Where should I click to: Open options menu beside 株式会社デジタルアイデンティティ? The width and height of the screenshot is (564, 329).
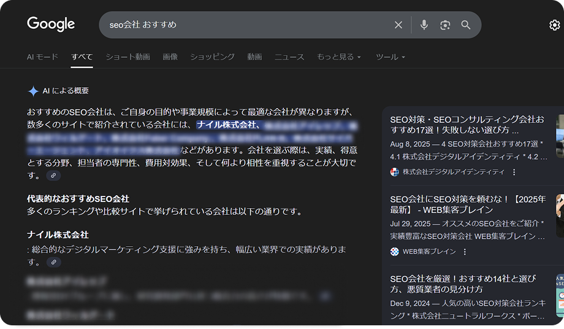pyautogui.click(x=514, y=172)
